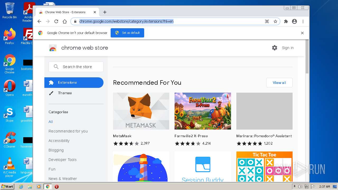Bookmark this page with the star icon
The width and height of the screenshot is (338, 190).
[x=275, y=21]
